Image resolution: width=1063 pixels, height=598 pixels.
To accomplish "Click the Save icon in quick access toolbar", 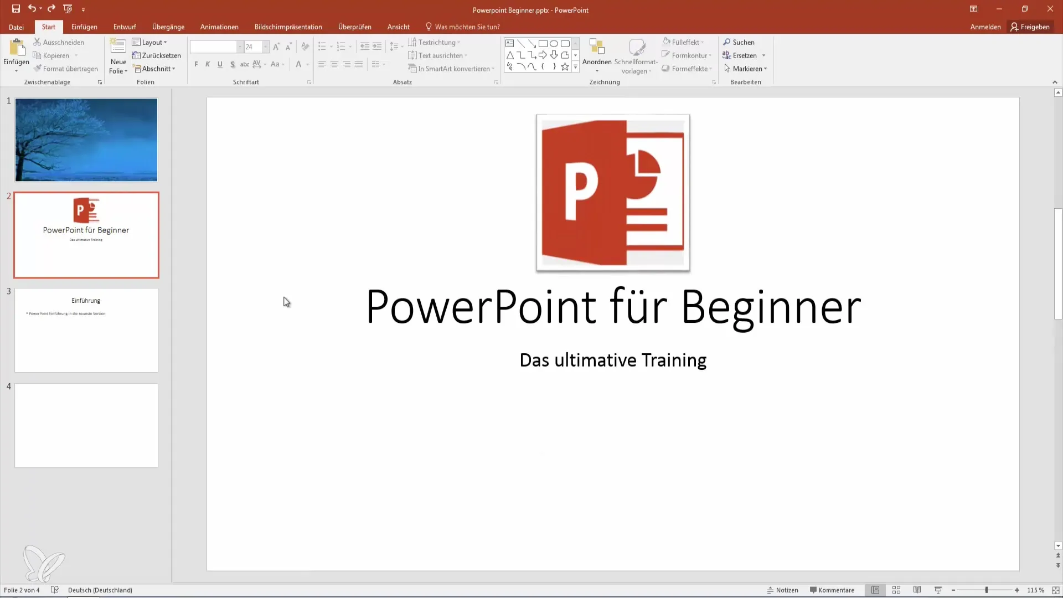I will point(16,9).
